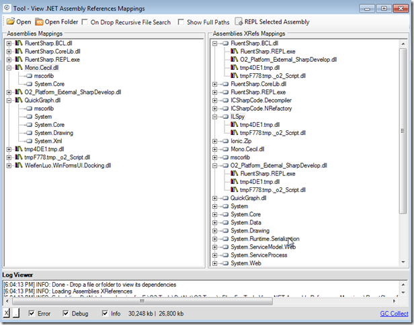Click the underscore button beside X in log toolbar
This screenshot has width=414, height=325.
click(16, 313)
